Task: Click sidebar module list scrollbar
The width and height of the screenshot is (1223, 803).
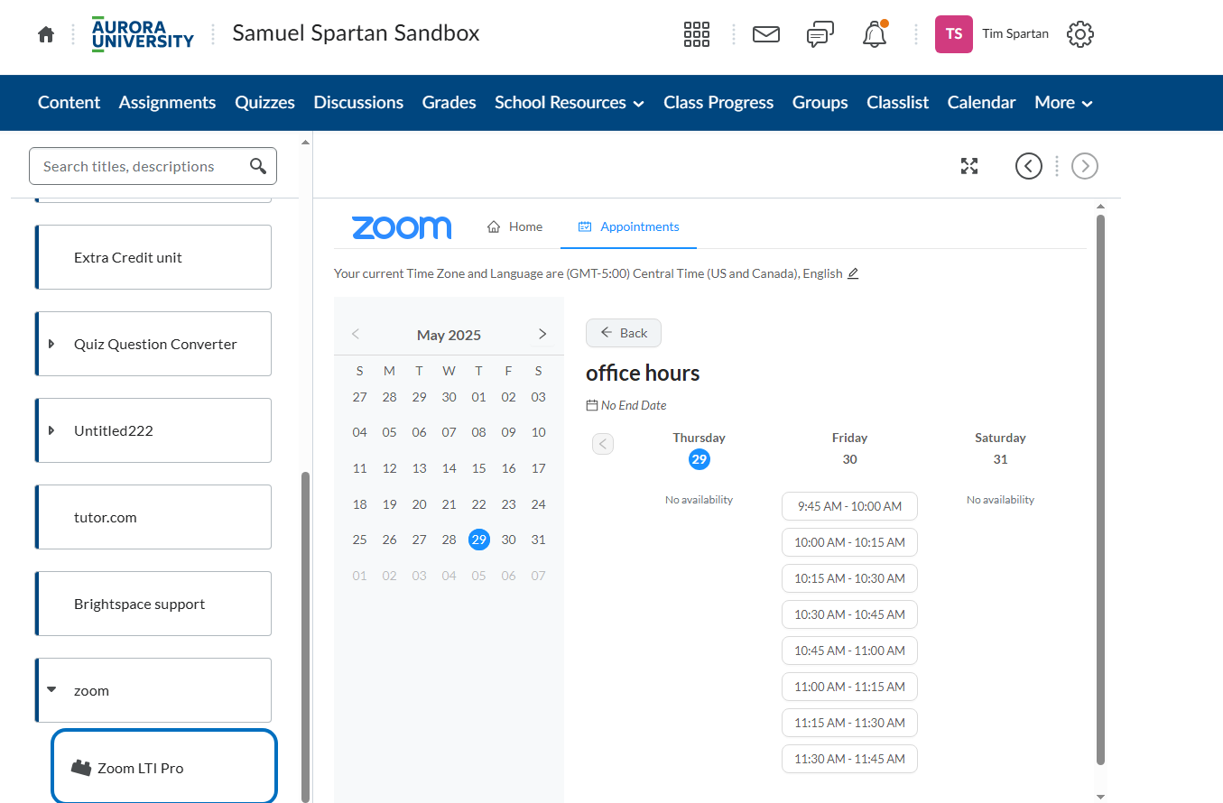Action: [305, 636]
